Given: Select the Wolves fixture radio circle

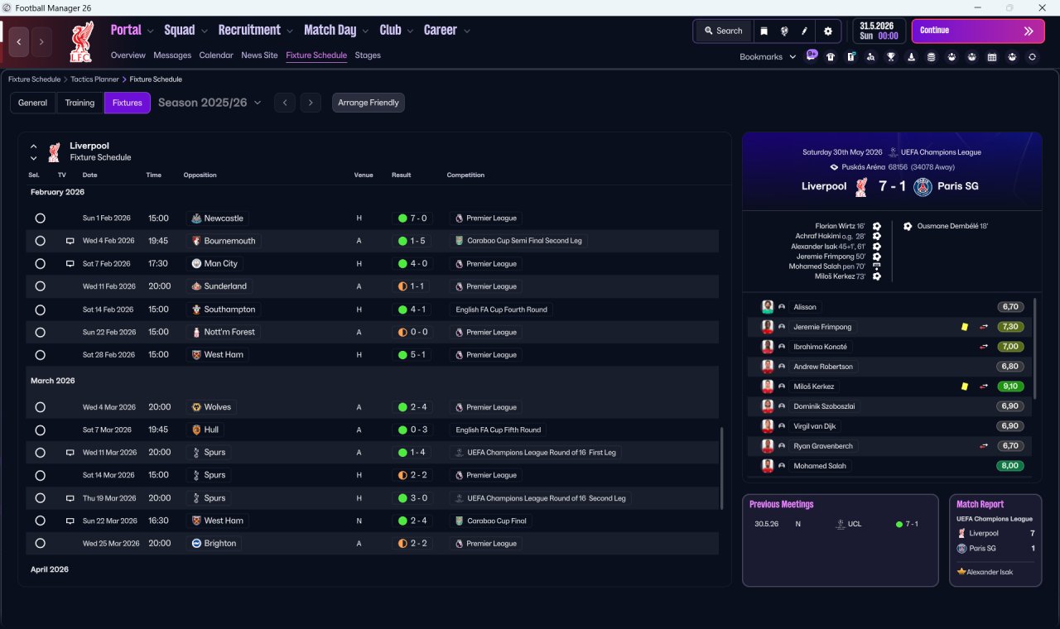Looking at the screenshot, I should [40, 407].
